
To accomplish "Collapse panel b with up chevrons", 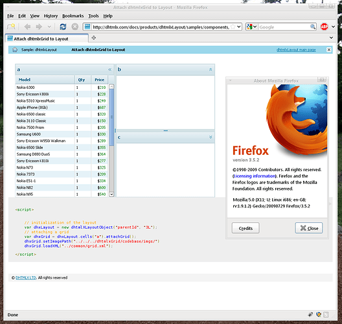I will (x=211, y=69).
